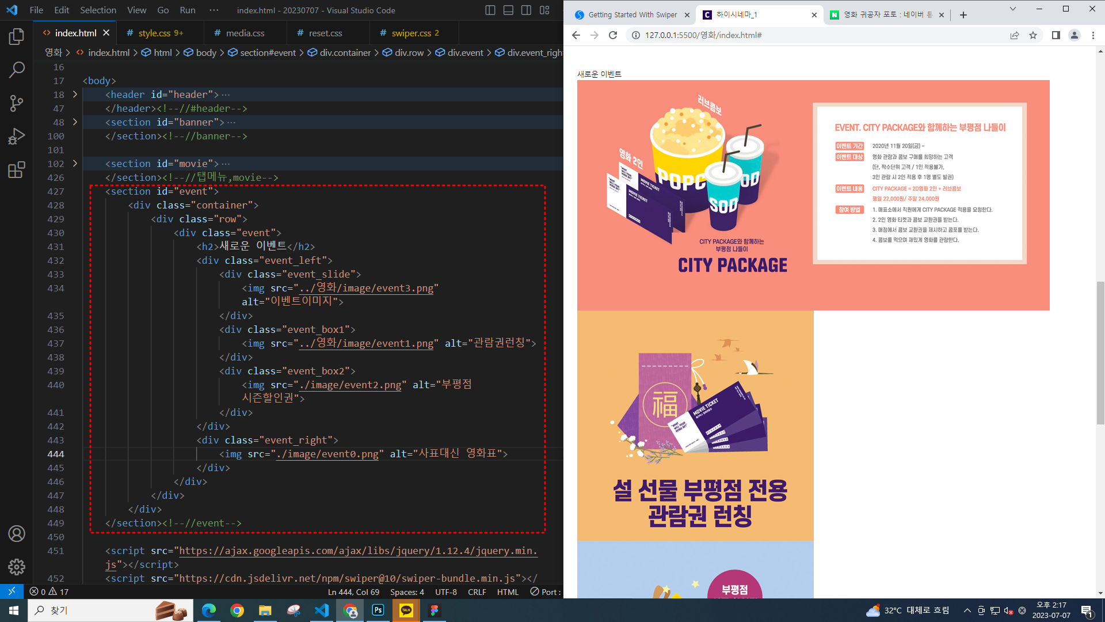Open Run and Debug view
The height and width of the screenshot is (622, 1105).
click(x=16, y=136)
